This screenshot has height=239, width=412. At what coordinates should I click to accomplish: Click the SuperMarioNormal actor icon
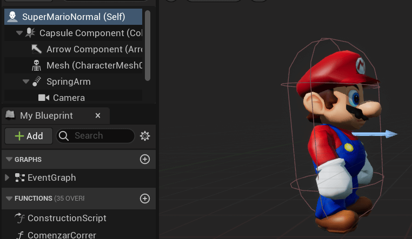pyautogui.click(x=12, y=17)
